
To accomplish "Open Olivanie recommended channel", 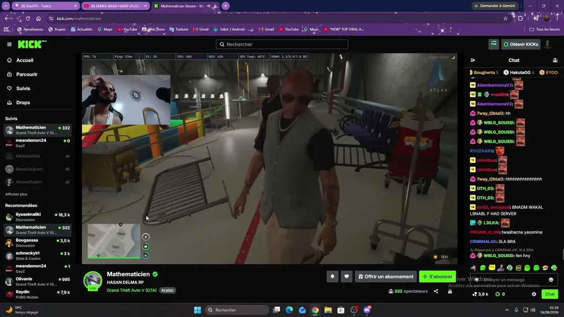I will tap(37, 281).
